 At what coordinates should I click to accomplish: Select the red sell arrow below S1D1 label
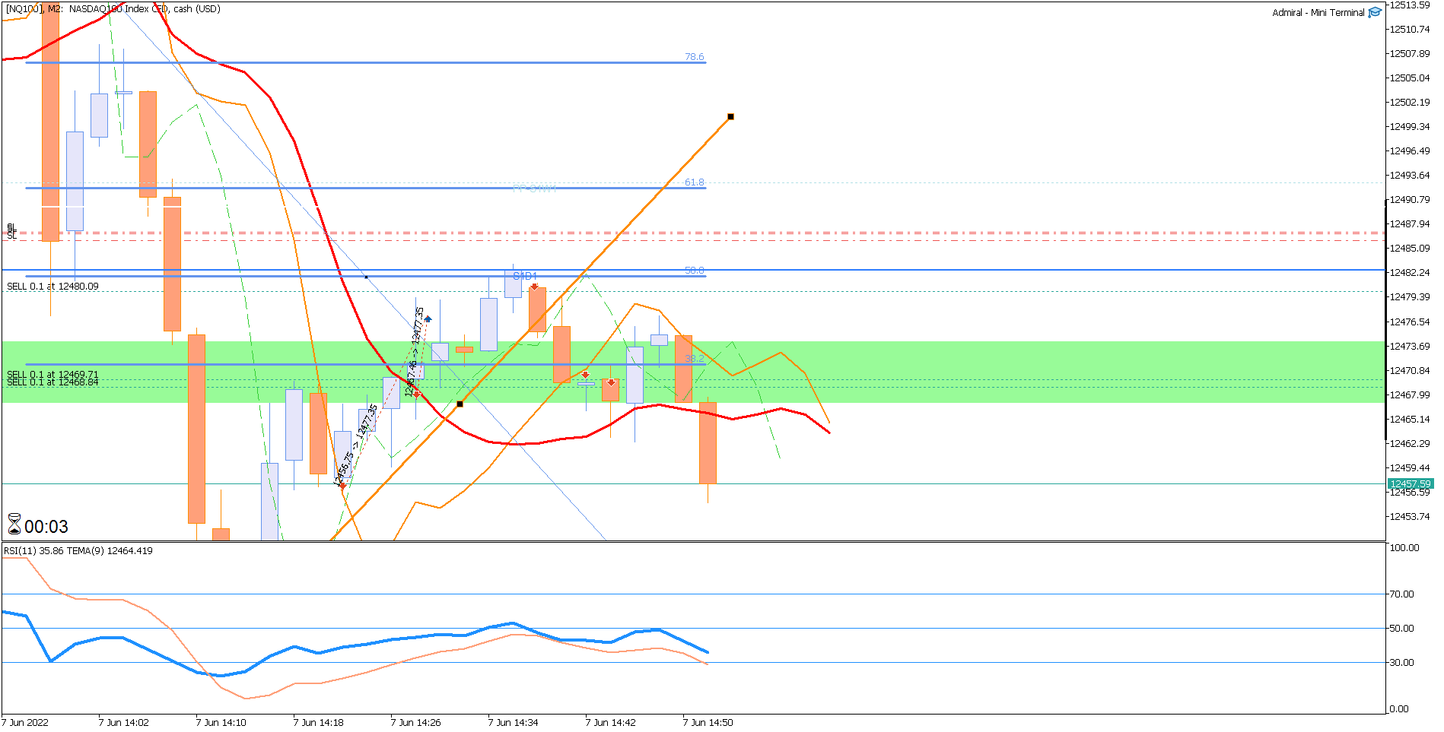535,287
